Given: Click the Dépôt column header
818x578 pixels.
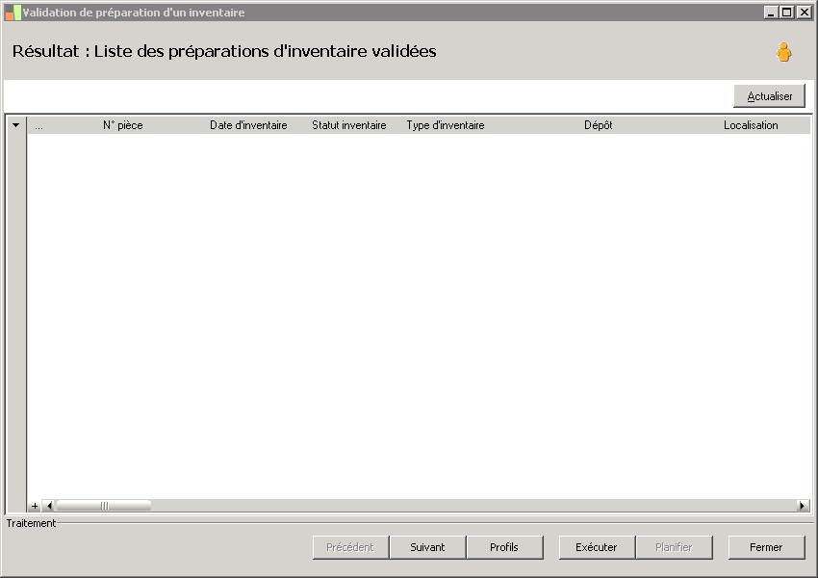Looking at the screenshot, I should (598, 125).
